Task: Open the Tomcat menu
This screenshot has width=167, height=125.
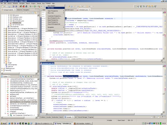Action: [x=39, y=3]
